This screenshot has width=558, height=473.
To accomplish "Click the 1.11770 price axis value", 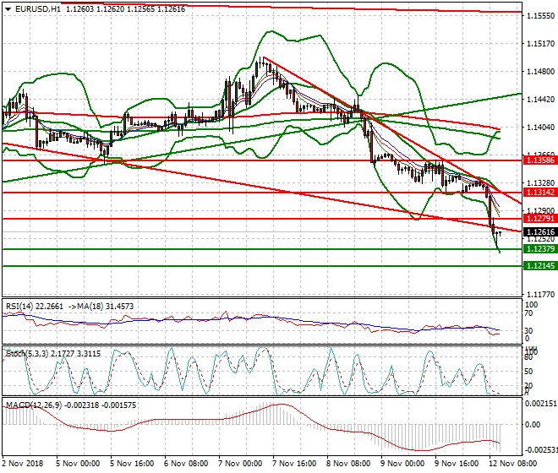I will [540, 295].
